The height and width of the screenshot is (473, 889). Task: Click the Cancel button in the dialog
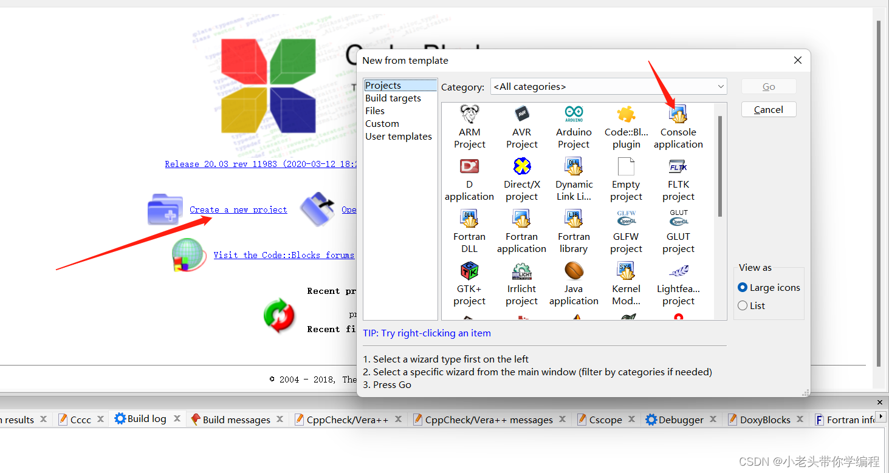pos(769,109)
